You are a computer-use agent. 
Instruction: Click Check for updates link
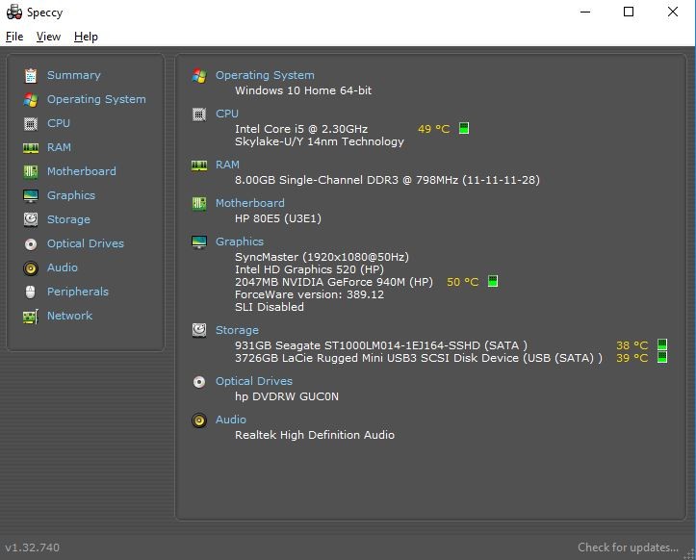(x=628, y=547)
